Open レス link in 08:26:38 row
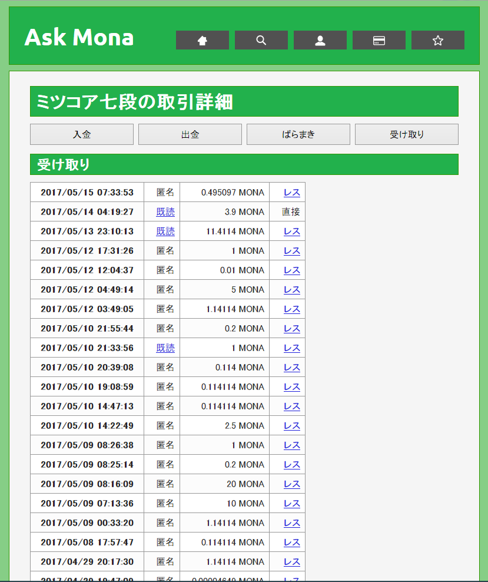The height and width of the screenshot is (582, 488). (x=292, y=445)
